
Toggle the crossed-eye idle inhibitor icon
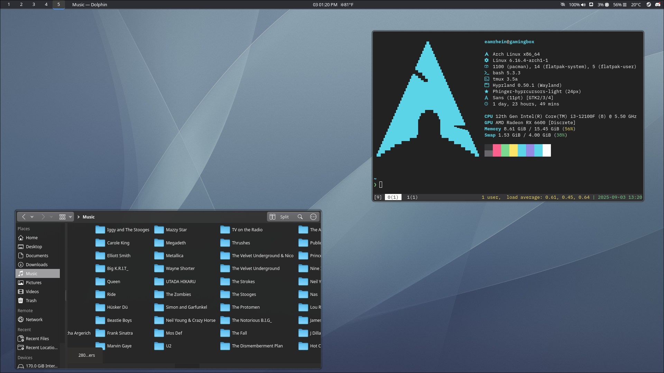coord(563,4)
